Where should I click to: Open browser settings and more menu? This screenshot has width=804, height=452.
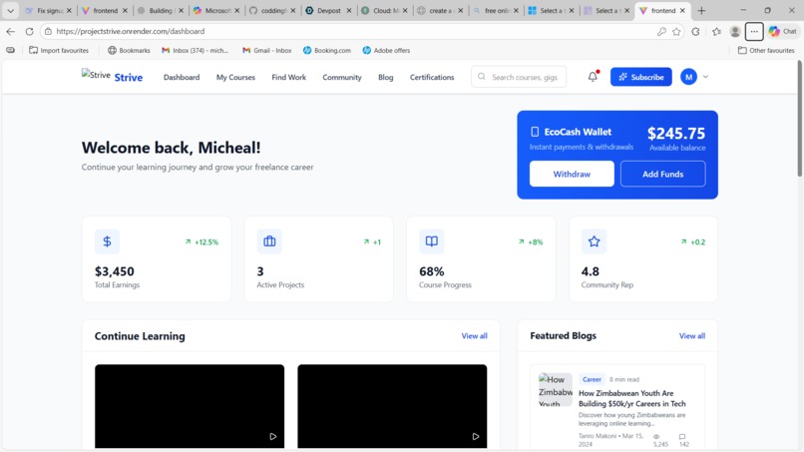[754, 31]
